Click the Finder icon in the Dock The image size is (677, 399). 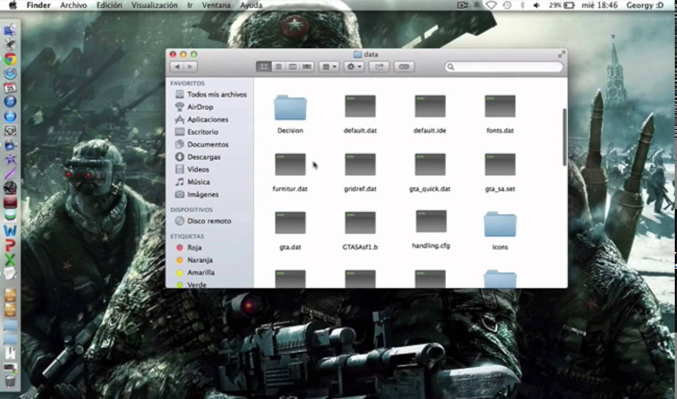point(10,30)
